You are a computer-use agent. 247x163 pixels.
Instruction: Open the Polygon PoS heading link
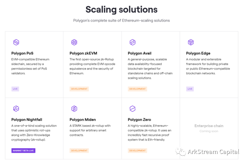pyautogui.click(x=22, y=53)
